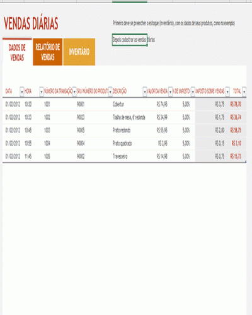252x315 pixels.
Task: Open the VALOR DA VENDA filter dropdown
Action: (x=170, y=91)
